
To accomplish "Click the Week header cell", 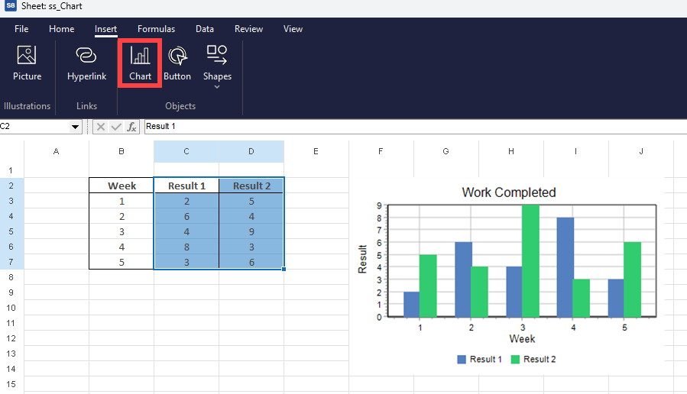I will click(122, 186).
